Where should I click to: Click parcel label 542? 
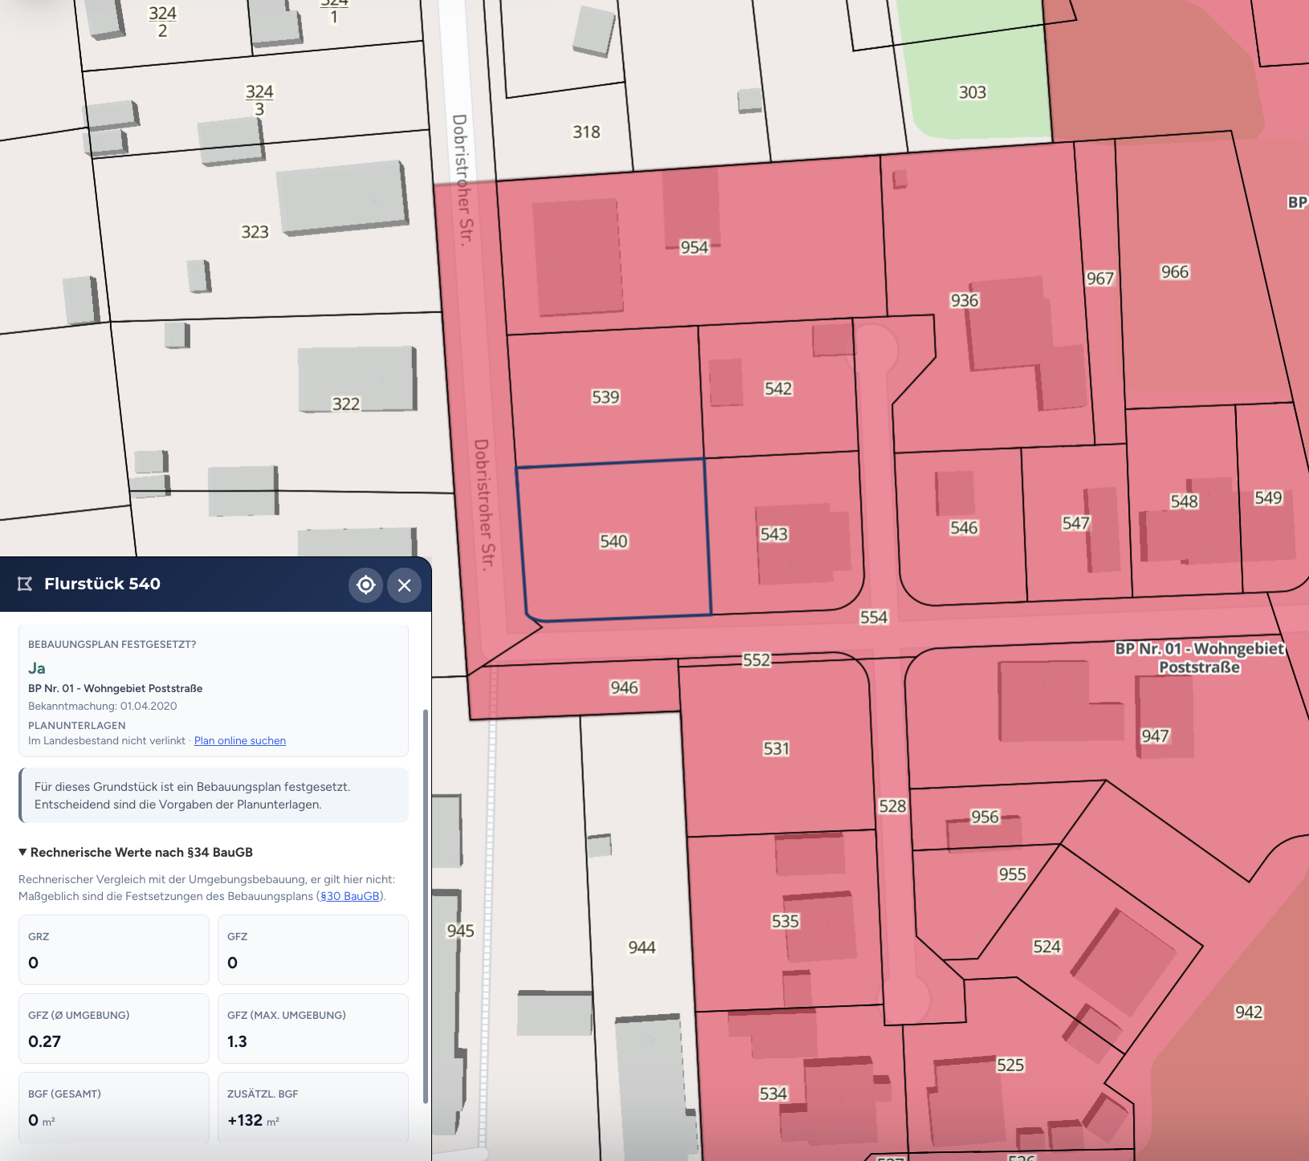(x=778, y=389)
